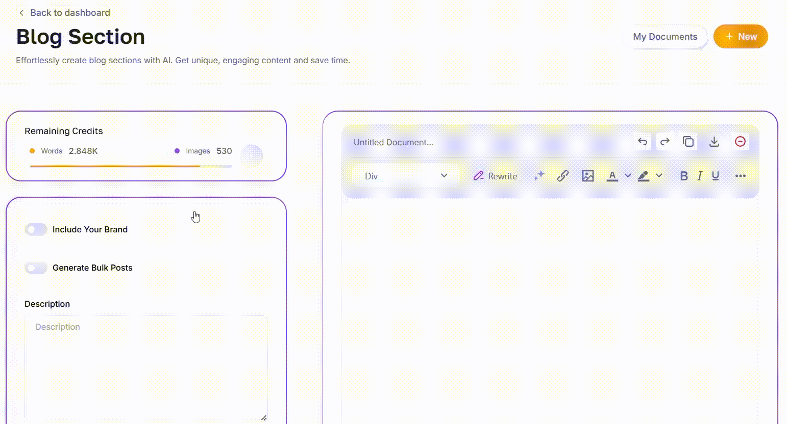Click the redo arrow icon
Image resolution: width=787 pixels, height=424 pixels.
point(665,142)
